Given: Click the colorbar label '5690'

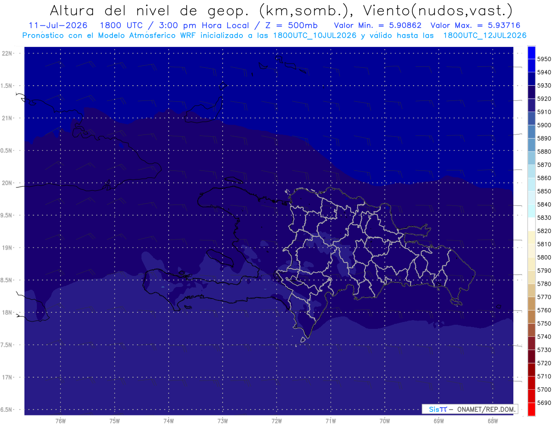Looking at the screenshot, I should click(x=544, y=403).
